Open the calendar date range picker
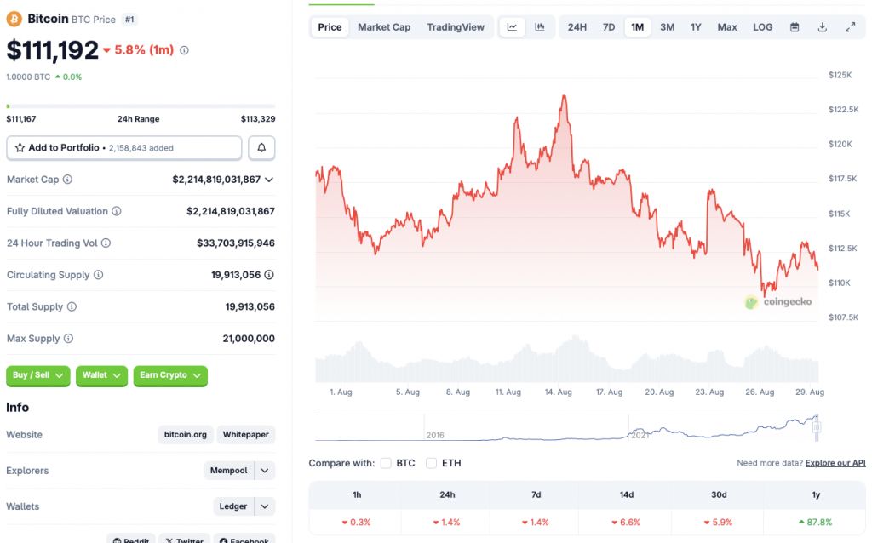Screen dimensions: 872x543 tap(795, 26)
